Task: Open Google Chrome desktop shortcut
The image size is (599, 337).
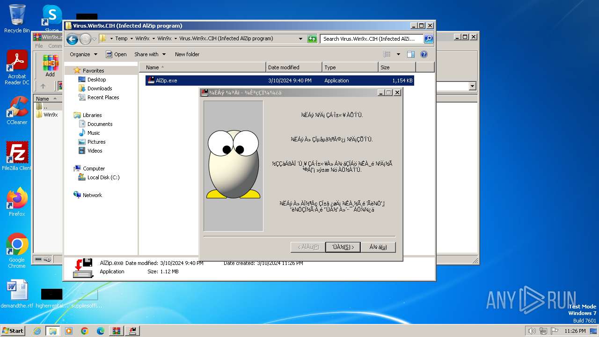Action: pos(17,250)
